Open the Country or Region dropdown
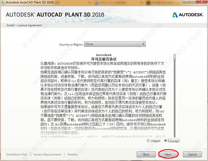The height and width of the screenshot is (161, 208). click(x=115, y=44)
